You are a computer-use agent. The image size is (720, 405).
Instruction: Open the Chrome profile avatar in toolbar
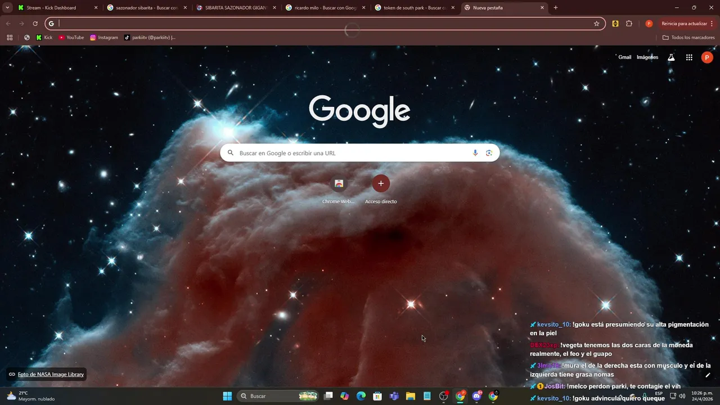[649, 24]
